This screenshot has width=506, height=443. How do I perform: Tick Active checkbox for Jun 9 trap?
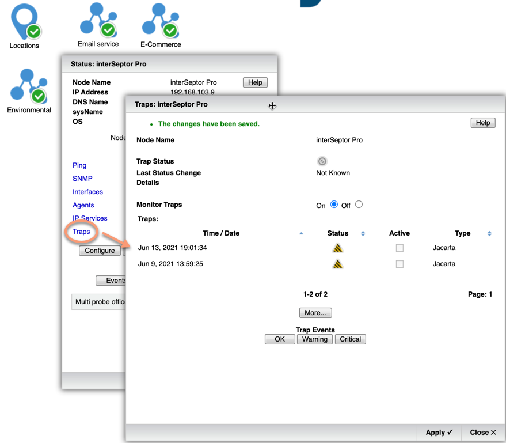[x=400, y=264]
